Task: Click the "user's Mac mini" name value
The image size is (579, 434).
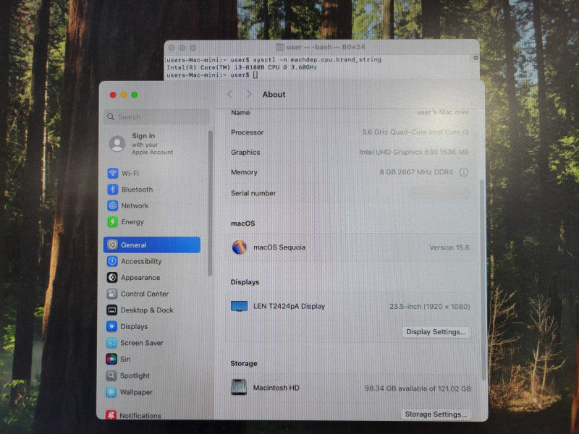Action: click(443, 112)
